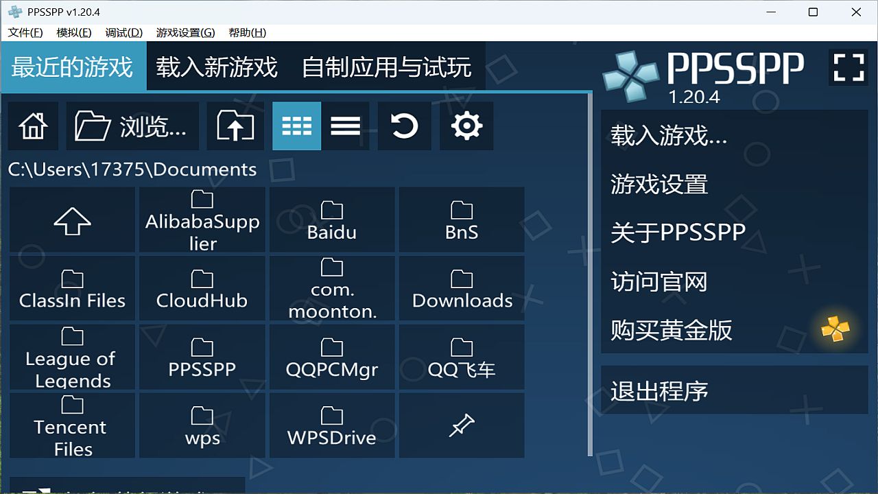This screenshot has height=494, width=878.
Task: Click 退出程序 to quit
Action: [x=735, y=390]
